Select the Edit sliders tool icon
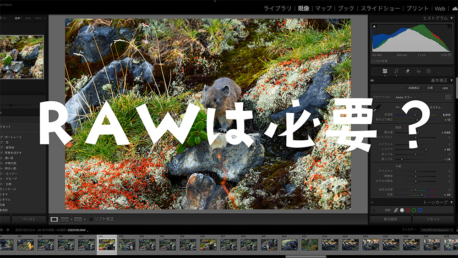458x258 pixels. click(385, 71)
